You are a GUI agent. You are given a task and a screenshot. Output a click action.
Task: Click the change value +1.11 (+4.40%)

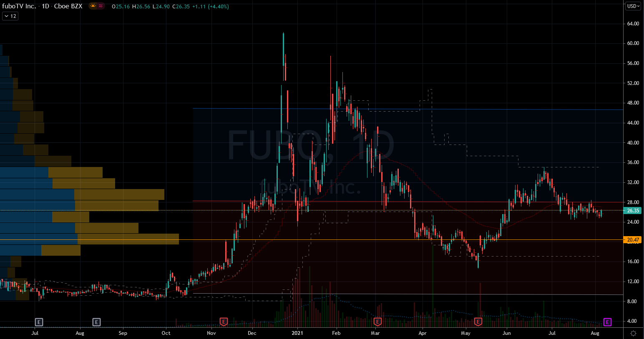pyautogui.click(x=211, y=7)
